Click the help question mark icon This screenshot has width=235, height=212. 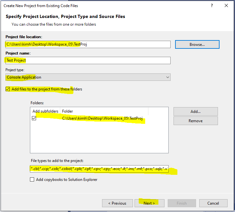pyautogui.click(x=211, y=6)
